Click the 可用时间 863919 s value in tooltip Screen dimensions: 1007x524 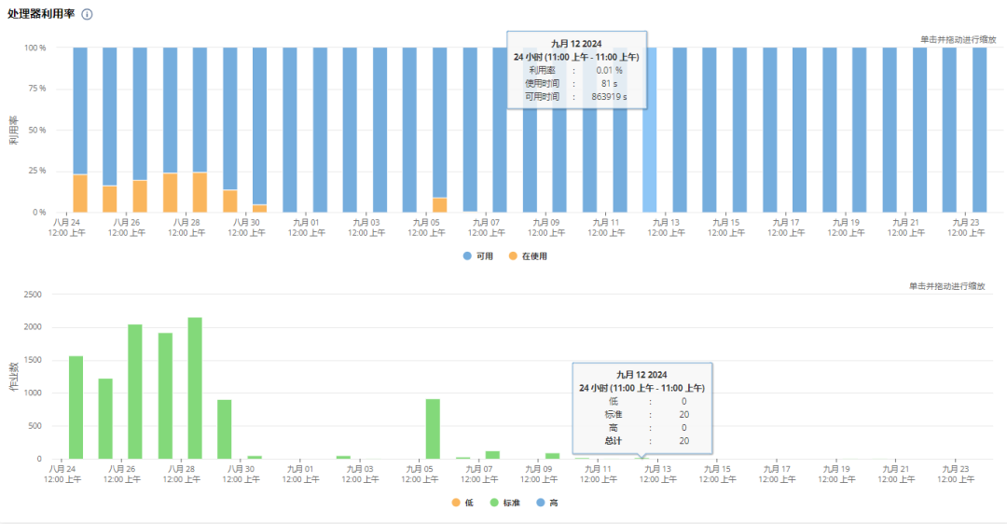click(610, 97)
